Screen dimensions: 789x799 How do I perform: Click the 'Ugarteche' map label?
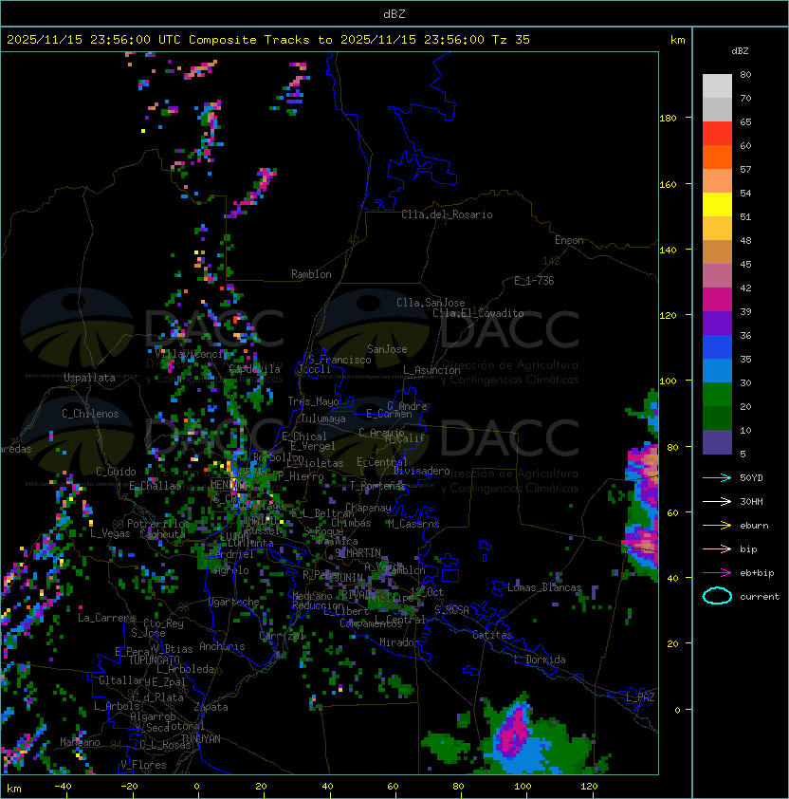tap(234, 602)
